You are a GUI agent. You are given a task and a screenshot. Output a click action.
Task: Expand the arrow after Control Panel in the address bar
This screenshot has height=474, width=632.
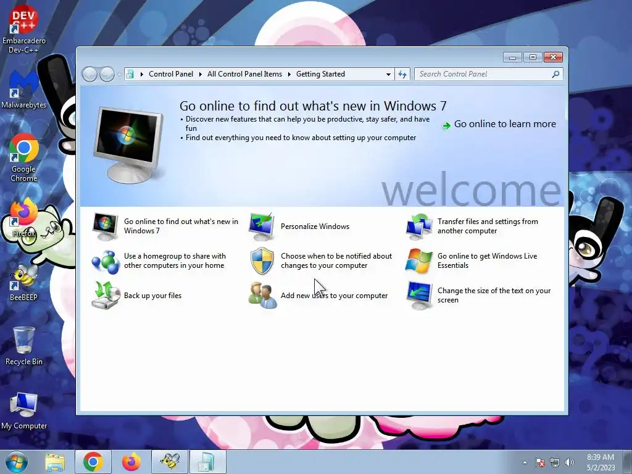click(x=201, y=74)
